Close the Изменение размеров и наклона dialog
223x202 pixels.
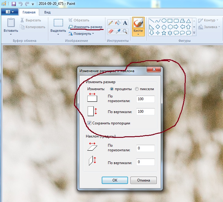click(x=154, y=69)
